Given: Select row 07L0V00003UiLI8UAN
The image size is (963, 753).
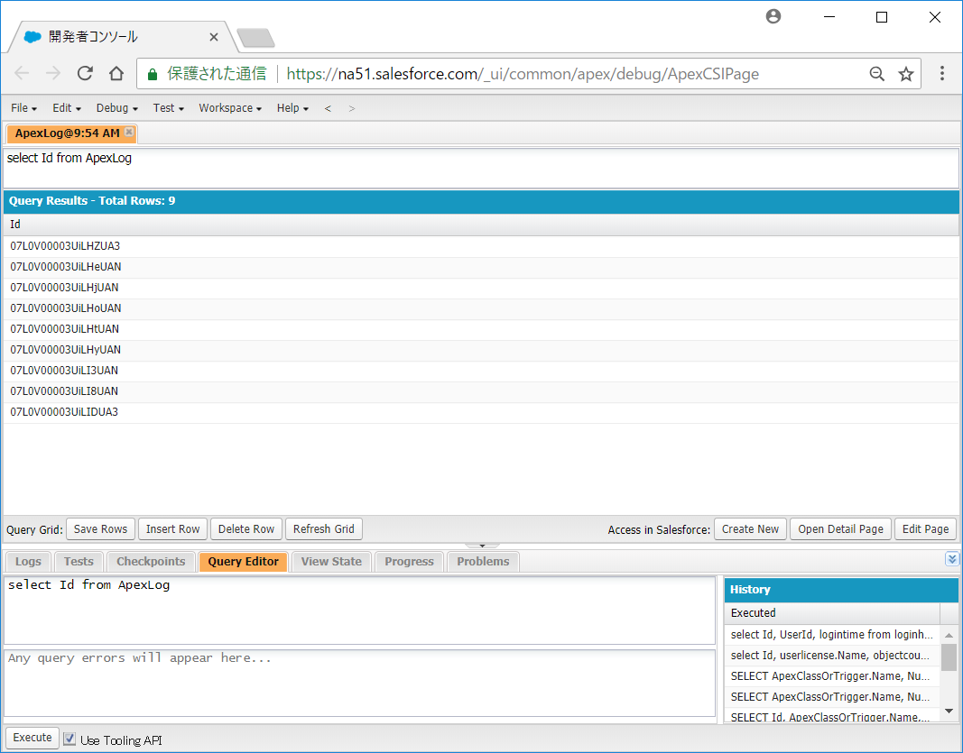Looking at the screenshot, I should coord(481,391).
